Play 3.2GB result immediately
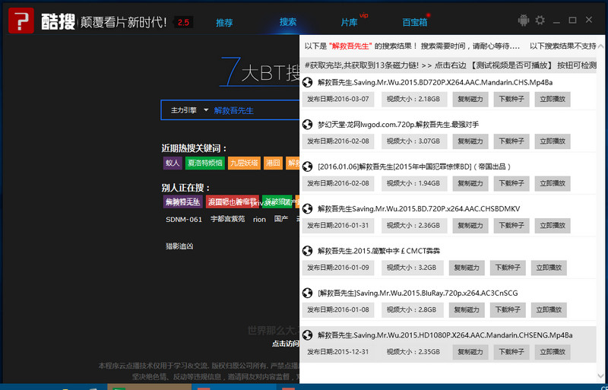This screenshot has width=608, height=390. tap(549, 268)
